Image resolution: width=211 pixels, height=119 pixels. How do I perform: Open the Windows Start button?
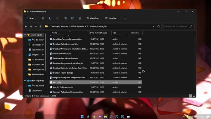pyautogui.click(x=82, y=117)
